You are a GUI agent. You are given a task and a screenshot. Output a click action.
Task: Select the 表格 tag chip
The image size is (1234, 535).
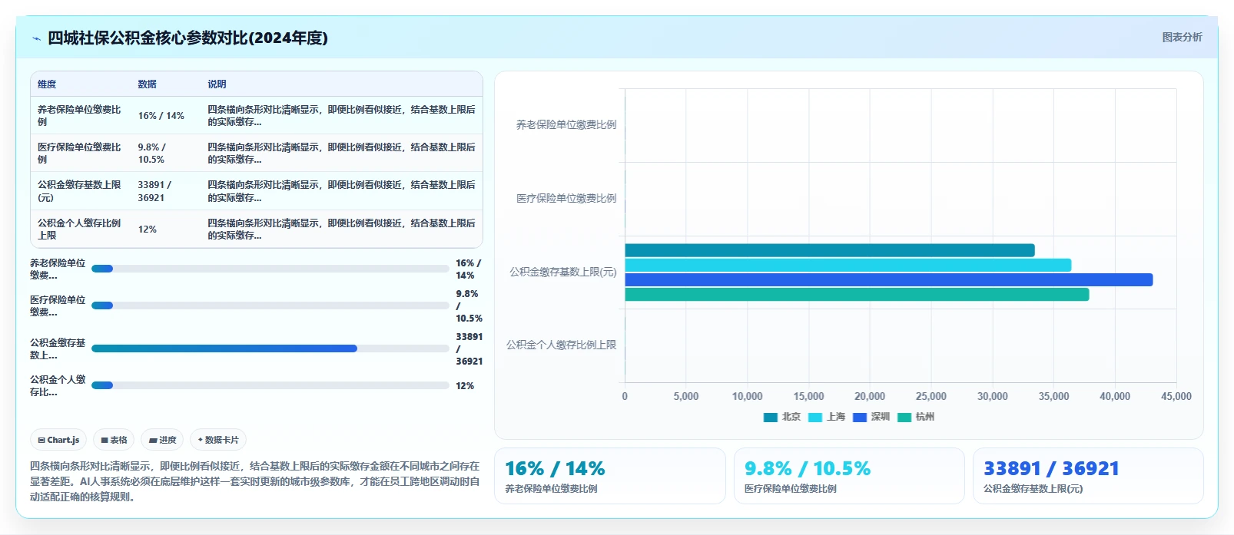(x=114, y=440)
